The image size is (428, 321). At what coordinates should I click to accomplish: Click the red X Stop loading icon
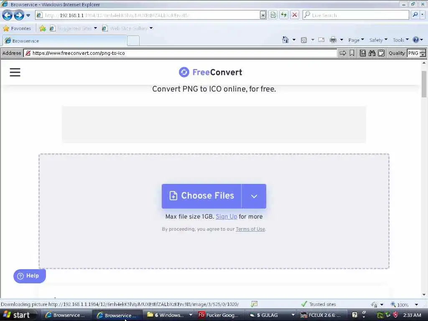295,15
